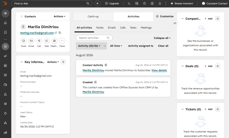
Task: Open the home icon in left sidebar
Action: (x=5, y=23)
